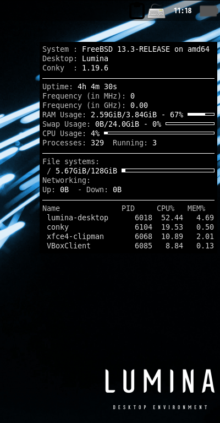220x423 pixels.
Task: Click PID 6068 for xfce4-clipman
Action: pyautogui.click(x=144, y=237)
